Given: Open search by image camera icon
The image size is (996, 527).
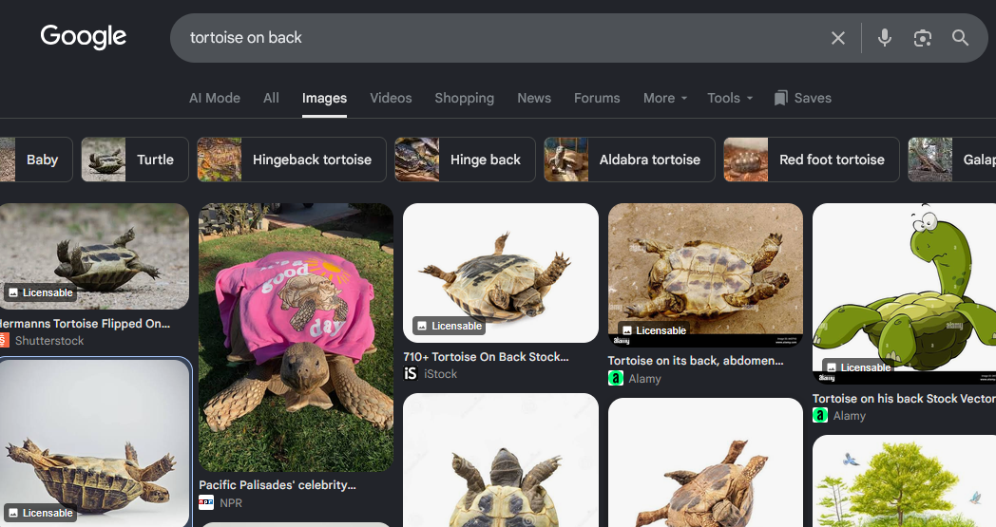Looking at the screenshot, I should (922, 38).
